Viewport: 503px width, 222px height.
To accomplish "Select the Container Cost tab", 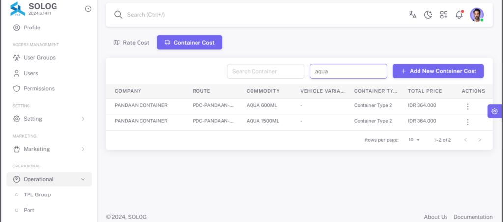I will 189,42.
